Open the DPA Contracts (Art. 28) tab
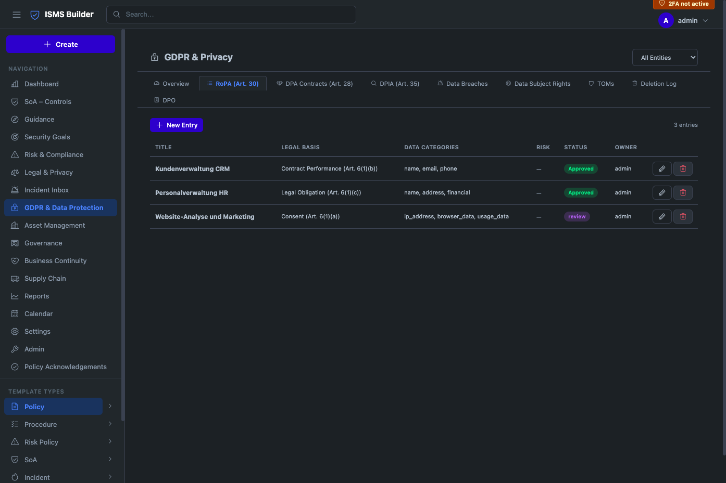This screenshot has height=483, width=726. click(315, 84)
